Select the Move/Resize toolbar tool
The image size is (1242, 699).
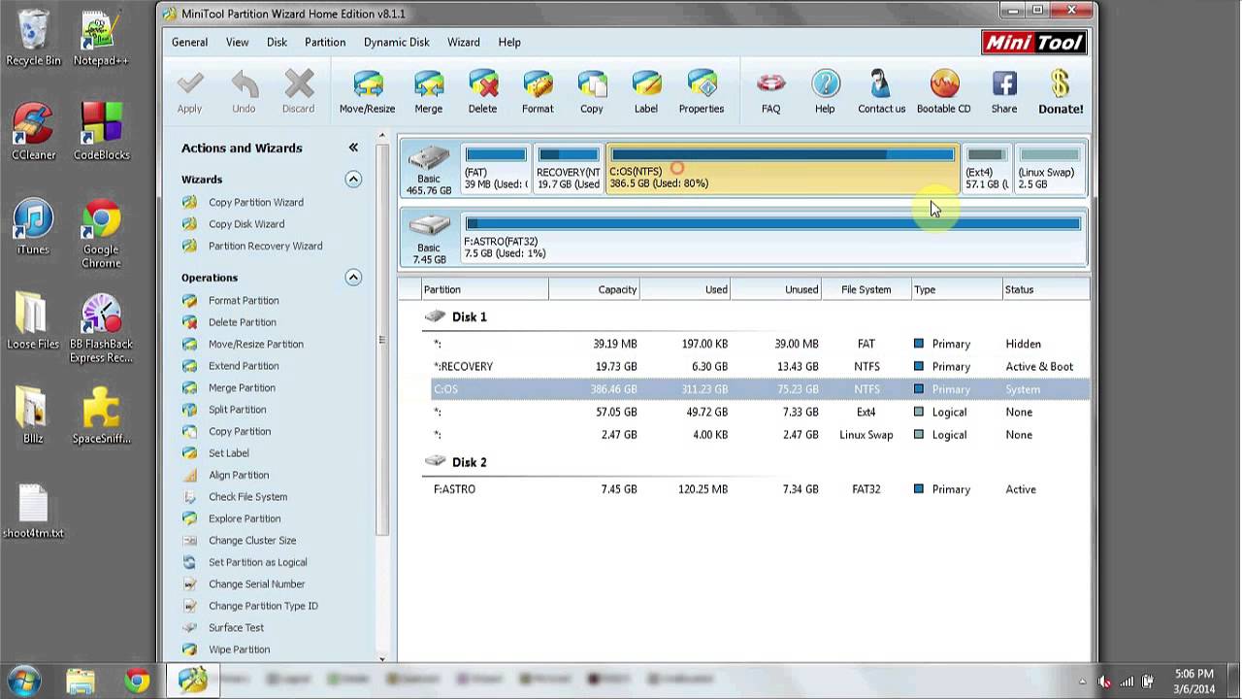367,92
